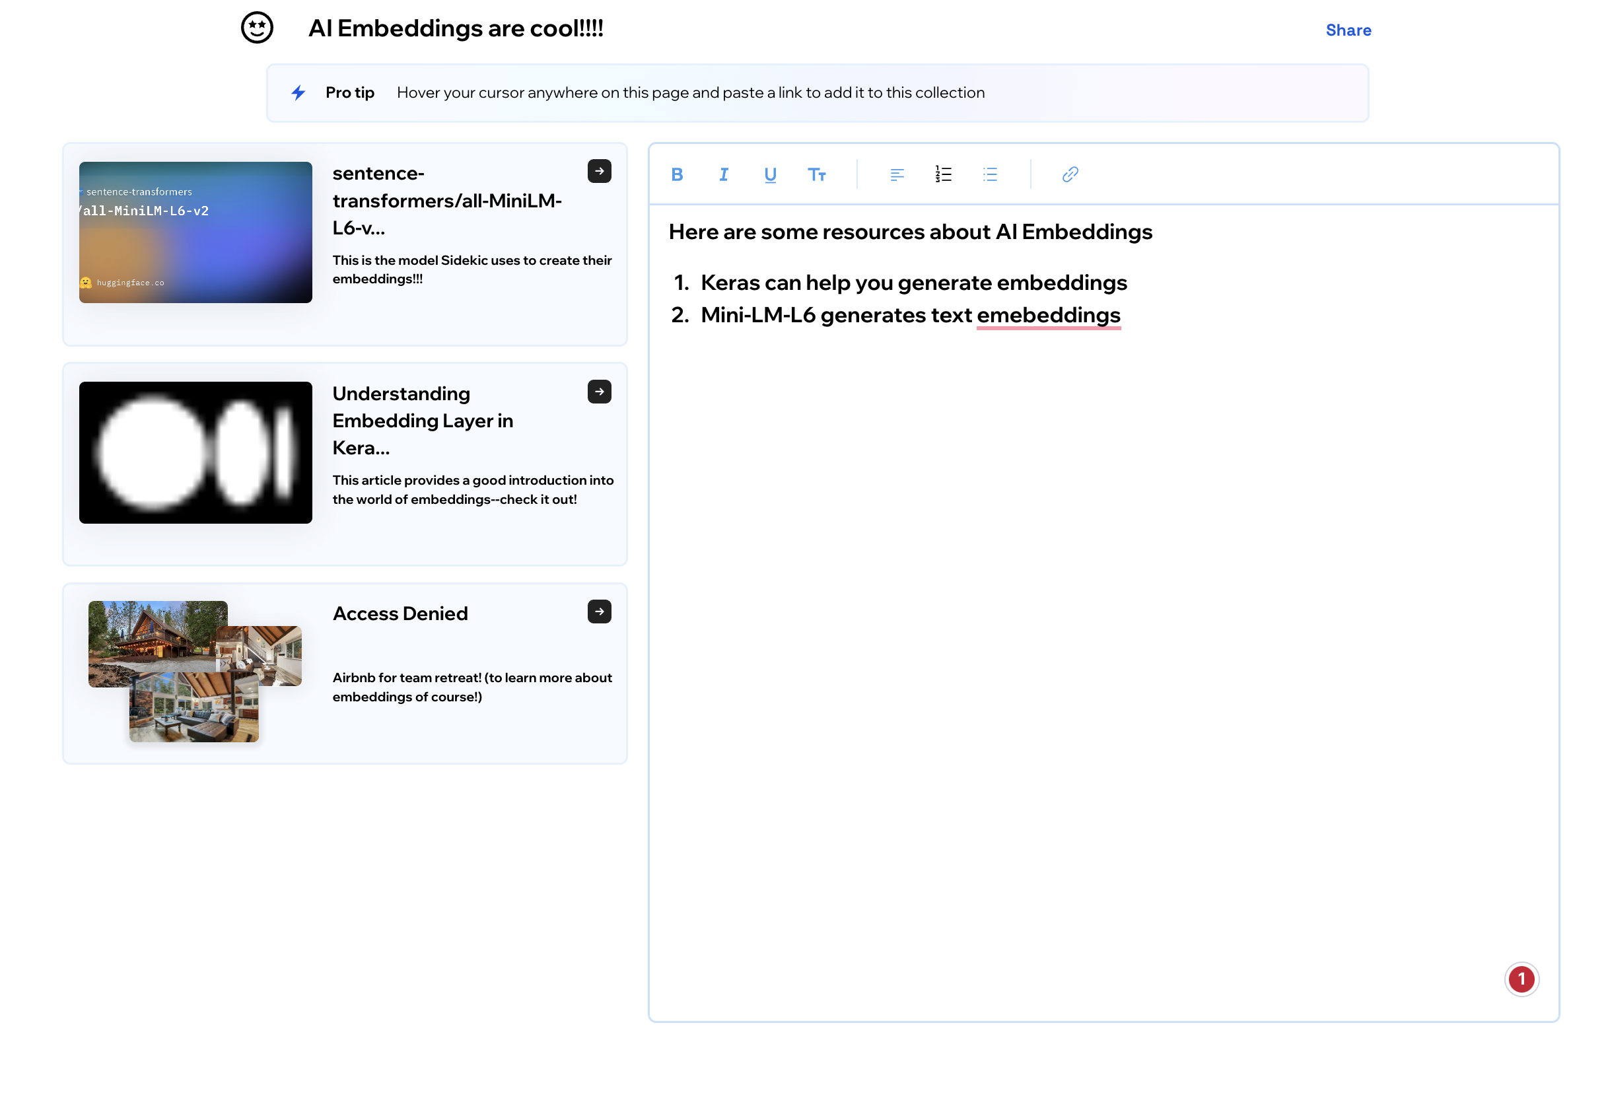The image size is (1606, 1120).
Task: Click the Airbnb team retreat description text
Action: [472, 687]
